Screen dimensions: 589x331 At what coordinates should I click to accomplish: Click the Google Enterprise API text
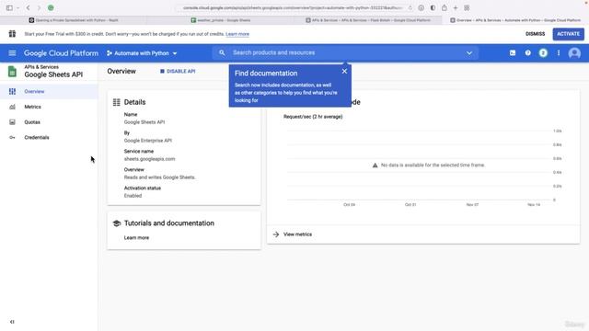pyautogui.click(x=148, y=141)
